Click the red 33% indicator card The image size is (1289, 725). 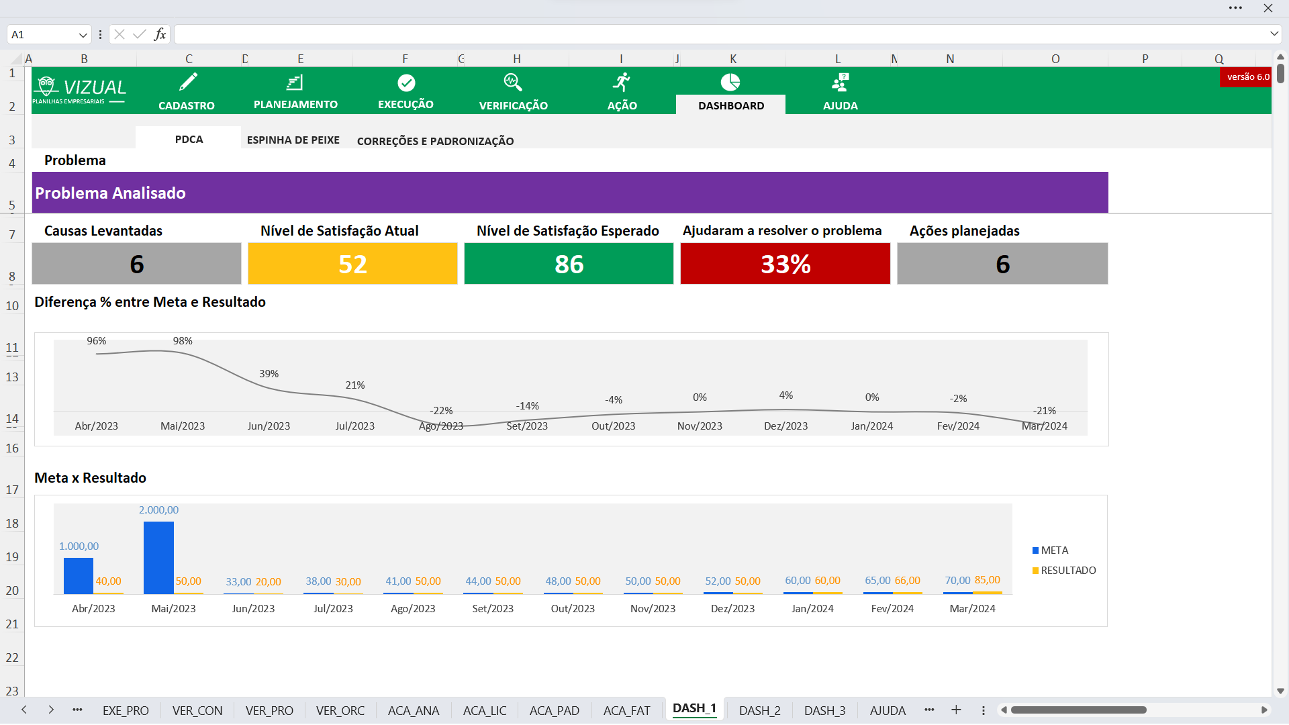[785, 264]
